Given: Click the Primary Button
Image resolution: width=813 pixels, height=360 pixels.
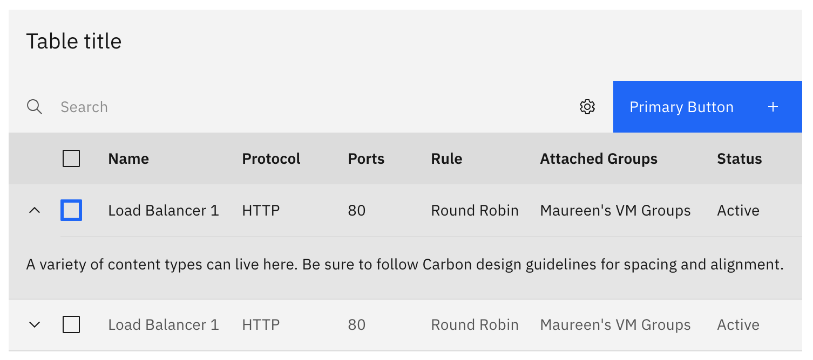Looking at the screenshot, I should tap(681, 107).
